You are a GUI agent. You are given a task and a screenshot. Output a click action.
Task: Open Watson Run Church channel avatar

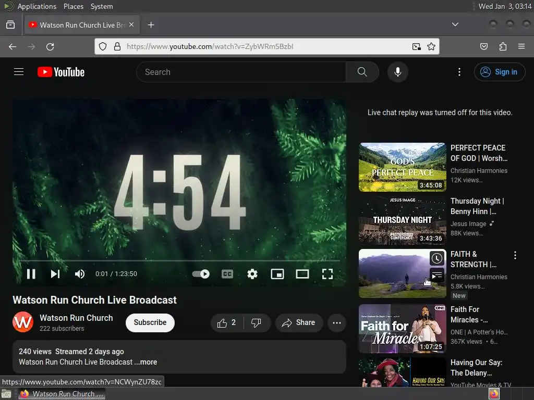click(23, 322)
